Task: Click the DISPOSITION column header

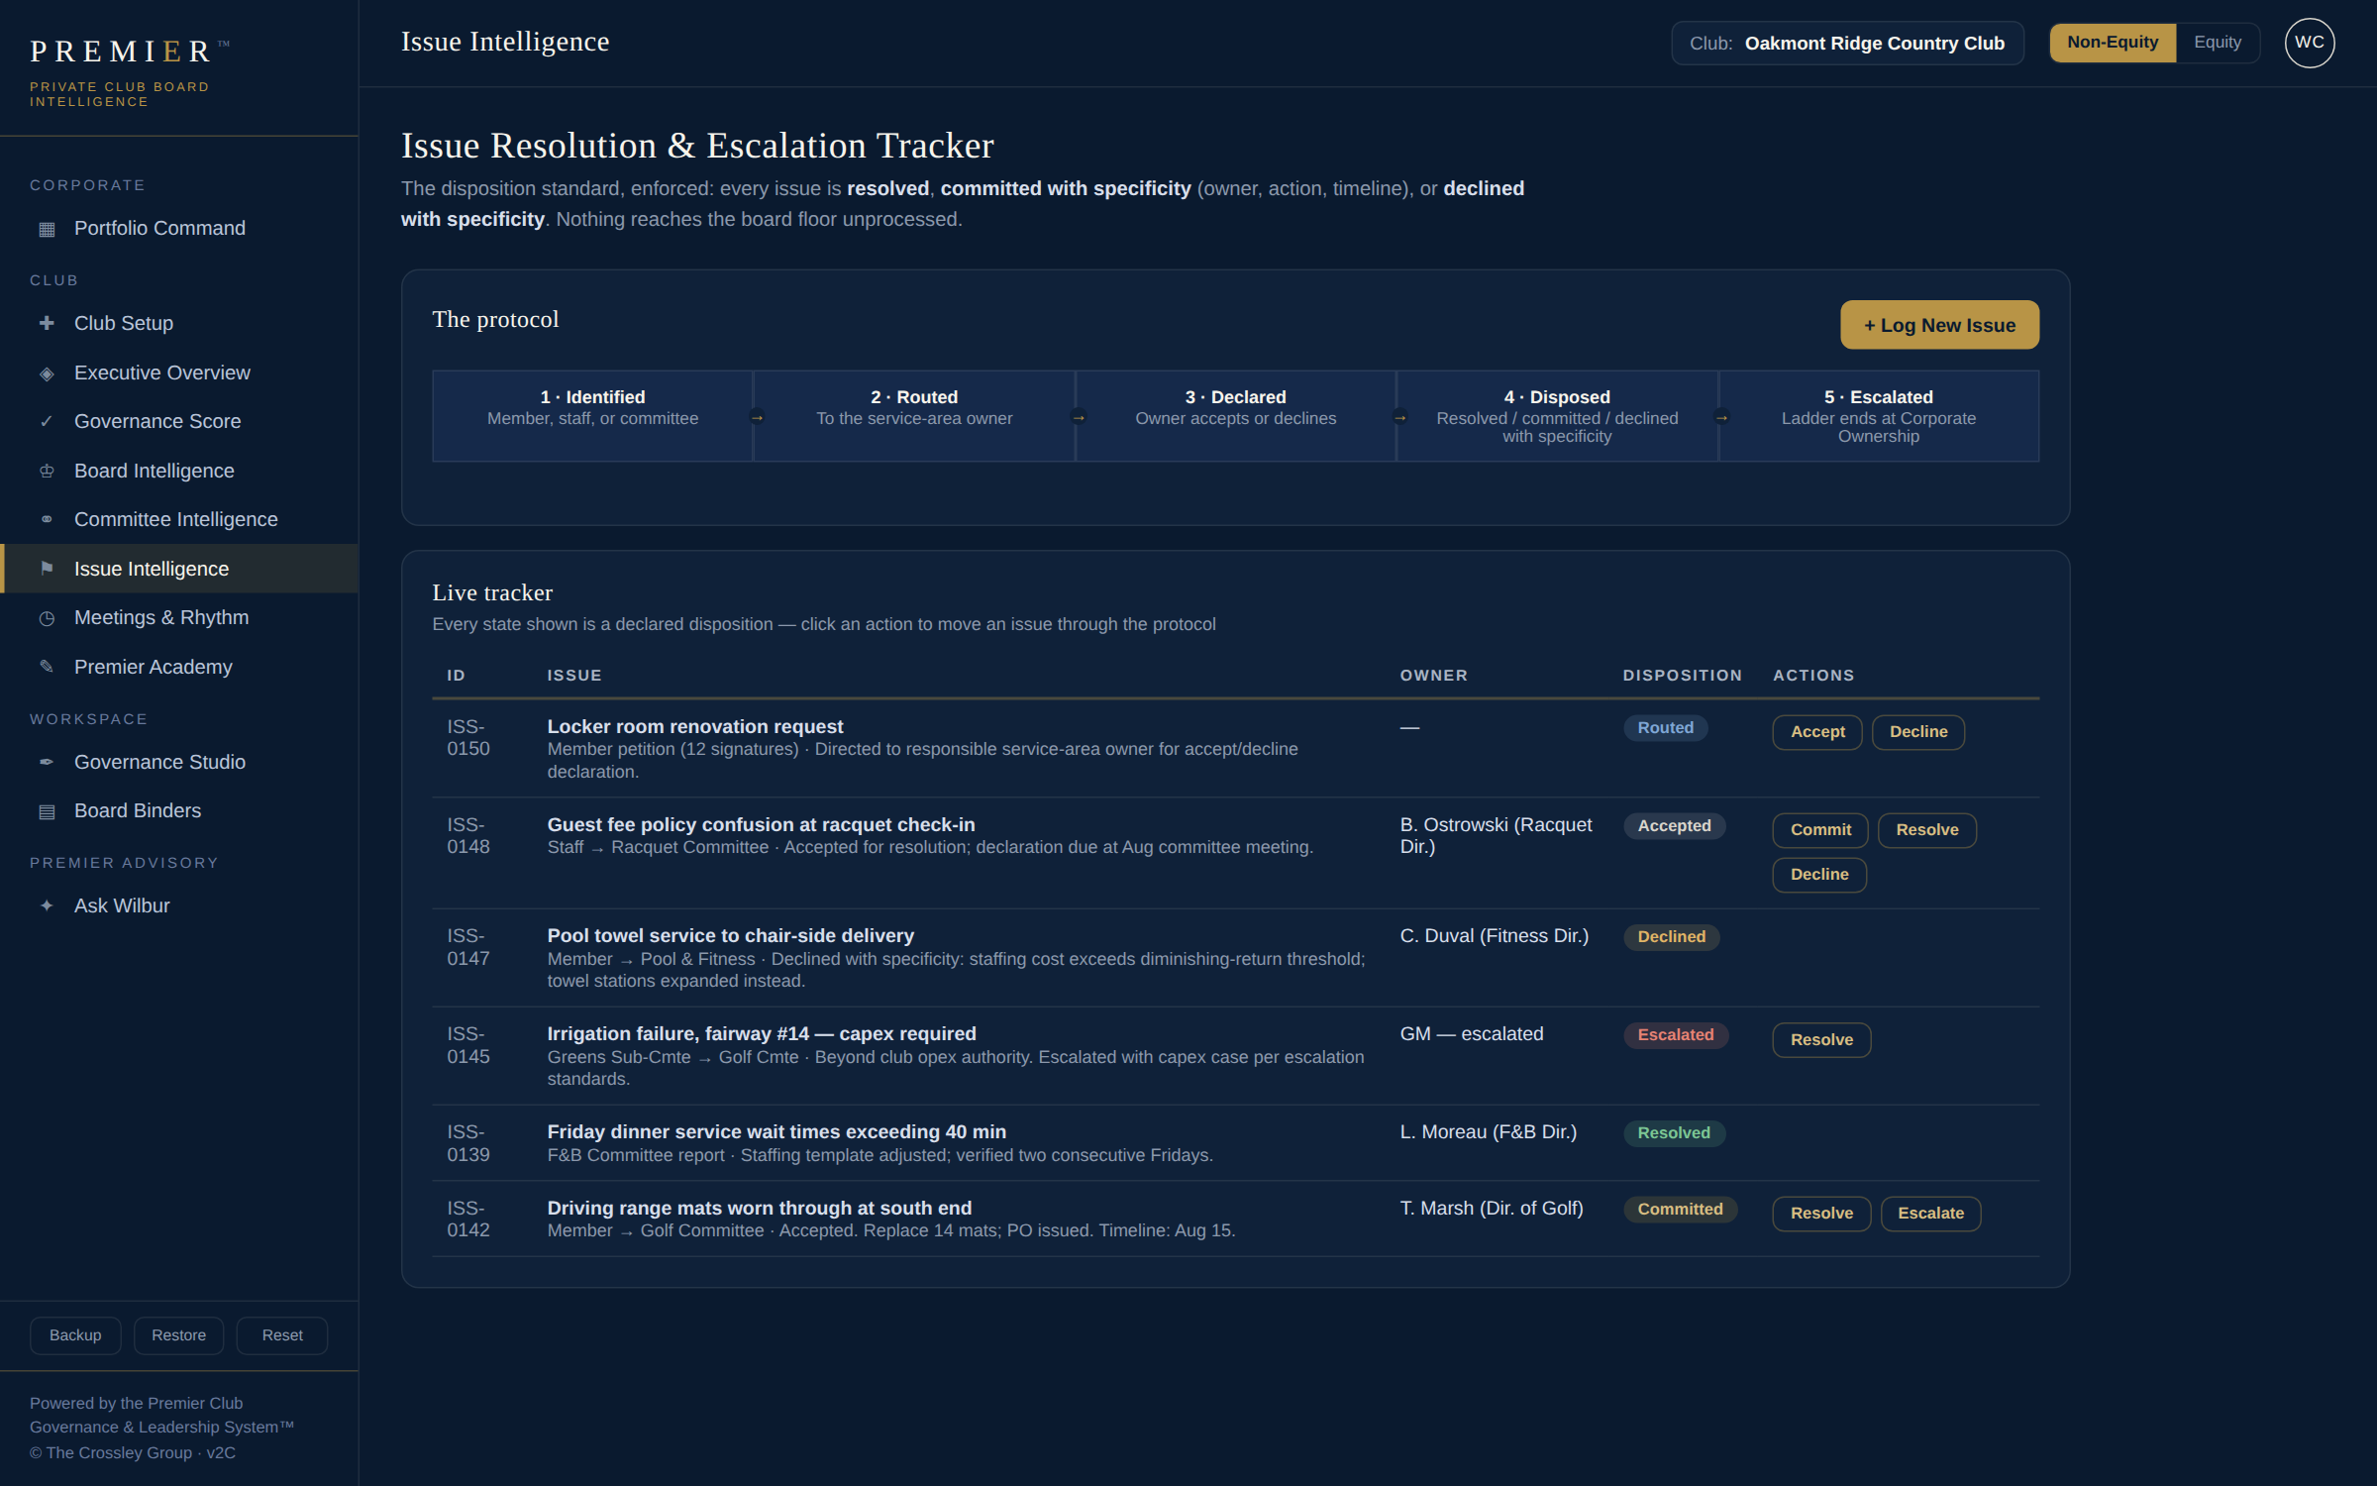Action: pos(1682,676)
